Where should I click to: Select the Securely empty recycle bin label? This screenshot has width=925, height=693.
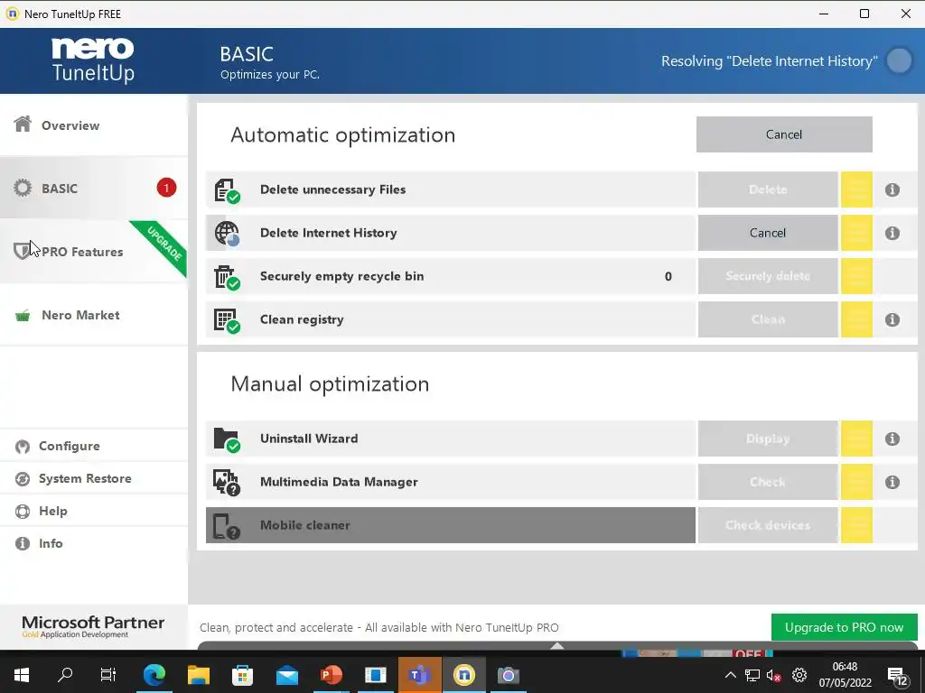point(341,276)
